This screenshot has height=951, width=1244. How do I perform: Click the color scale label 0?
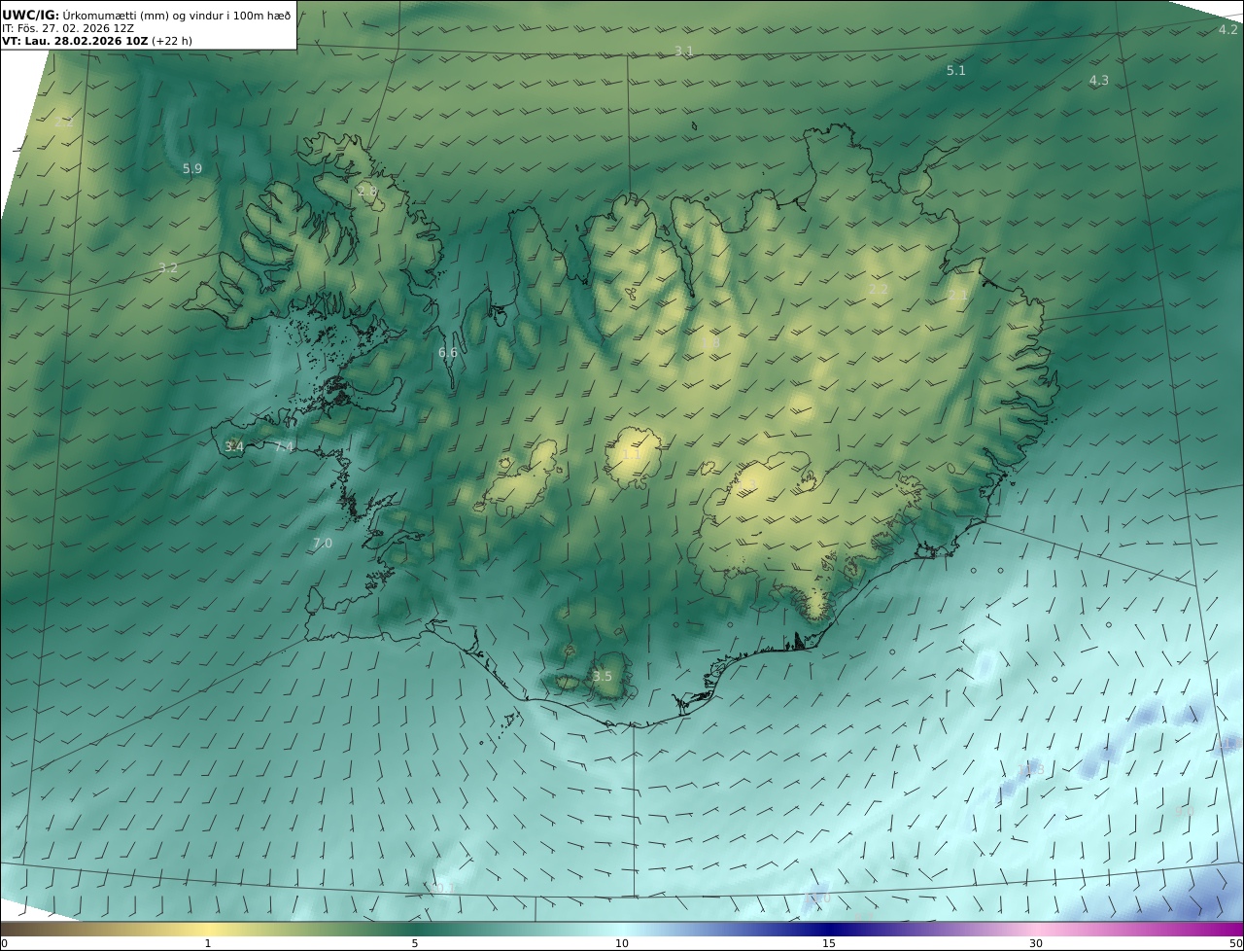[x=4, y=943]
